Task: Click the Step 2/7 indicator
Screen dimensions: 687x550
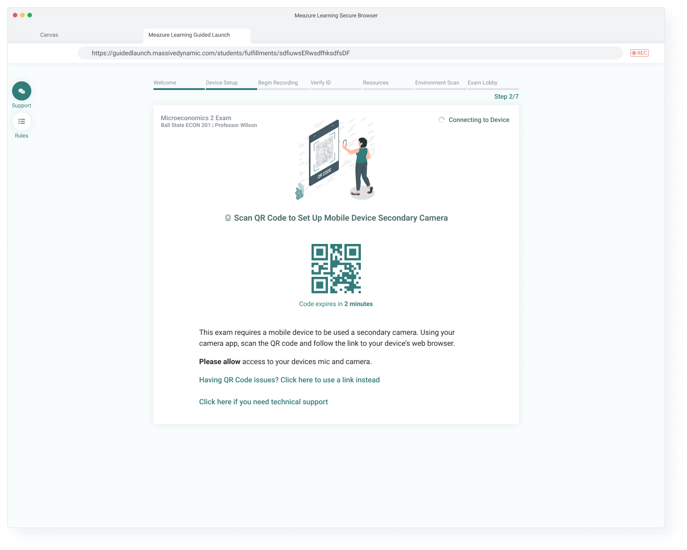Action: 506,96
